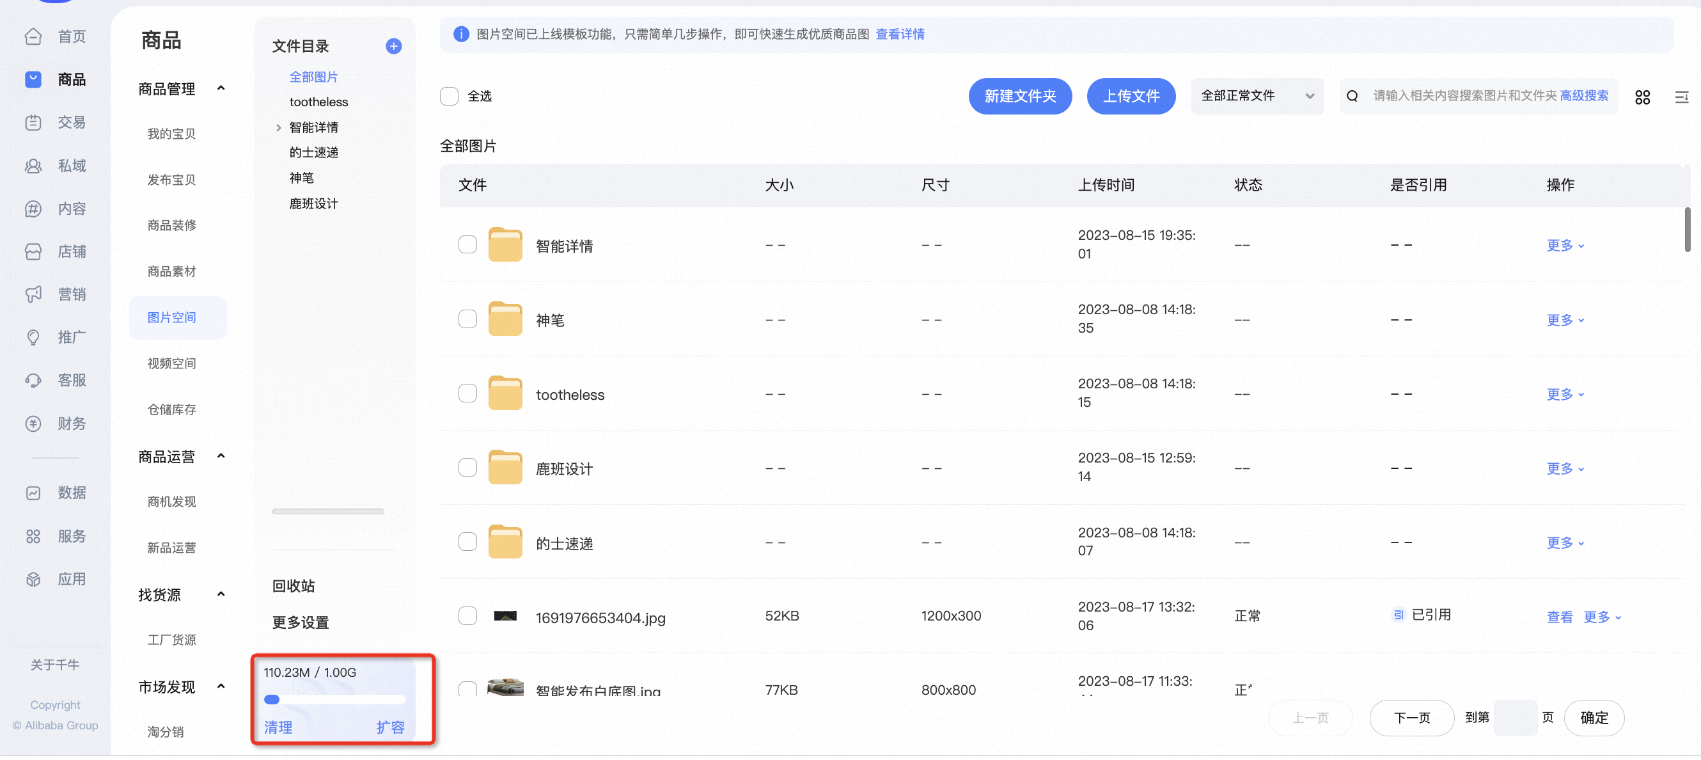Open the 内容 content icon
The width and height of the screenshot is (1701, 760).
tap(33, 209)
